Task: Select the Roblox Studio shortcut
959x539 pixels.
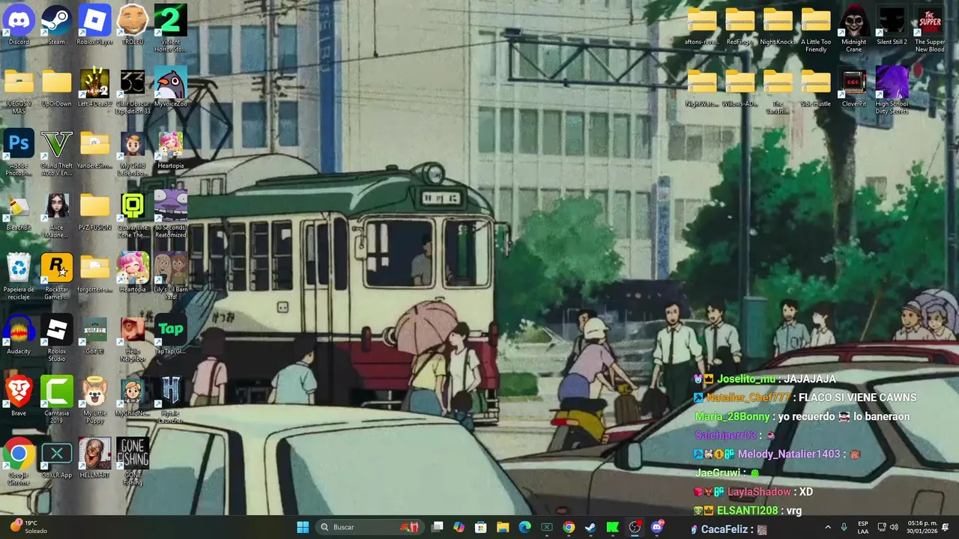Action: click(56, 339)
